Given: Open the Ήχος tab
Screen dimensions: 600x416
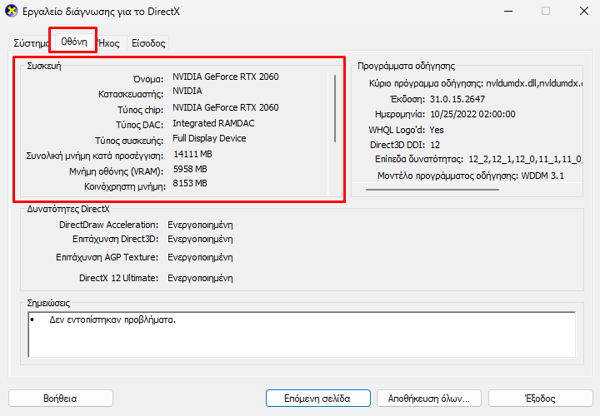Looking at the screenshot, I should (x=109, y=42).
